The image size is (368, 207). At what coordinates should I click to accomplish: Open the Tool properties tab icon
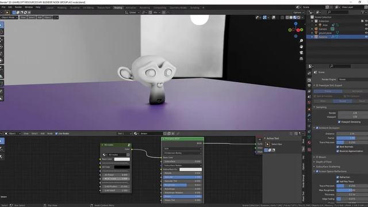(309, 74)
